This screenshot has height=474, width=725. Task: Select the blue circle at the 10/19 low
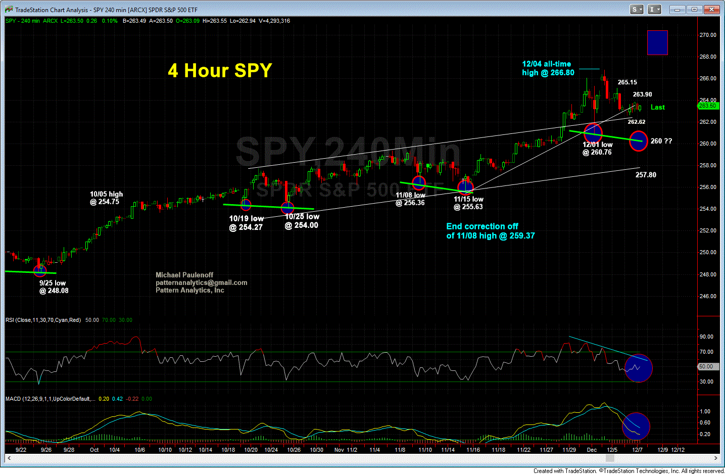[246, 205]
